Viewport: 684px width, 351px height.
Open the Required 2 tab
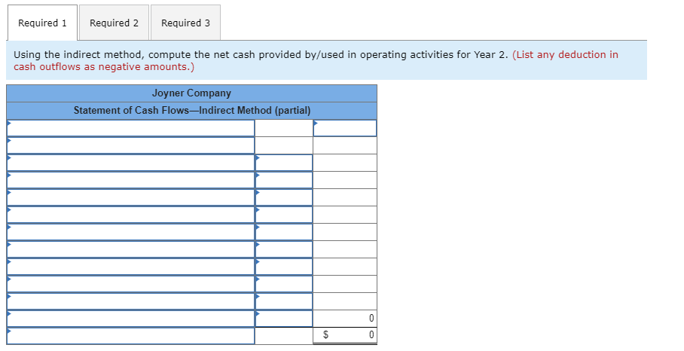pos(114,23)
